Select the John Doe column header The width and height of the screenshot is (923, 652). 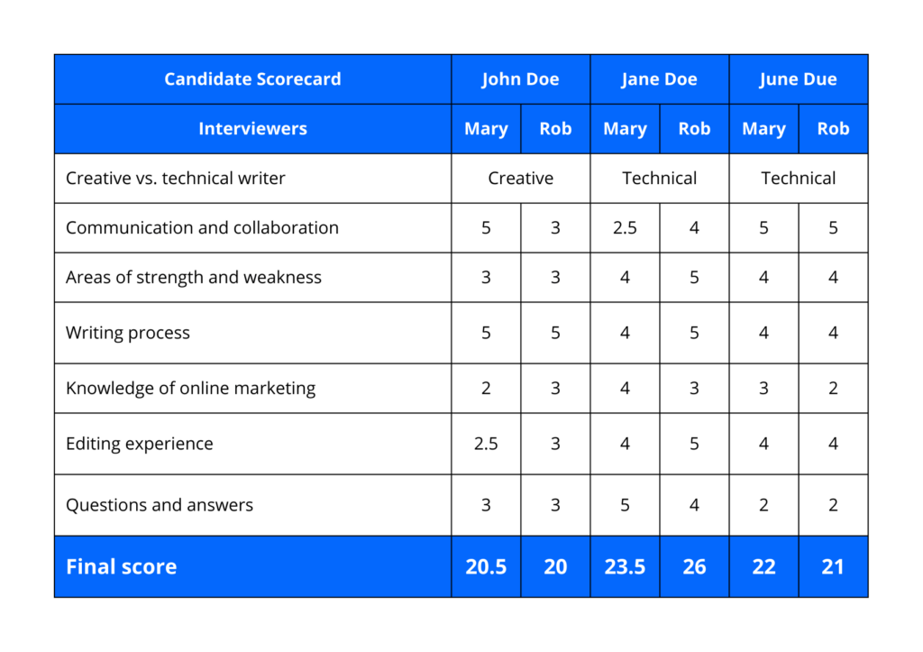[520, 79]
